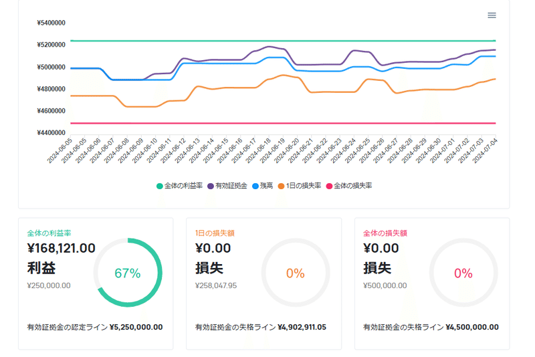This screenshot has width=535, height=357.
Task: Click green legend marker for 全体の利益率
Action: pyautogui.click(x=159, y=186)
